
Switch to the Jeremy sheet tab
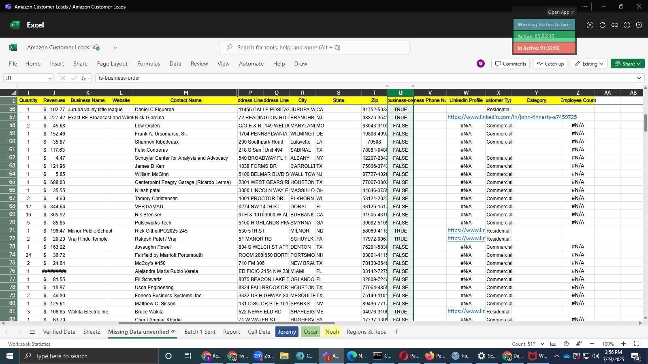tap(287, 332)
